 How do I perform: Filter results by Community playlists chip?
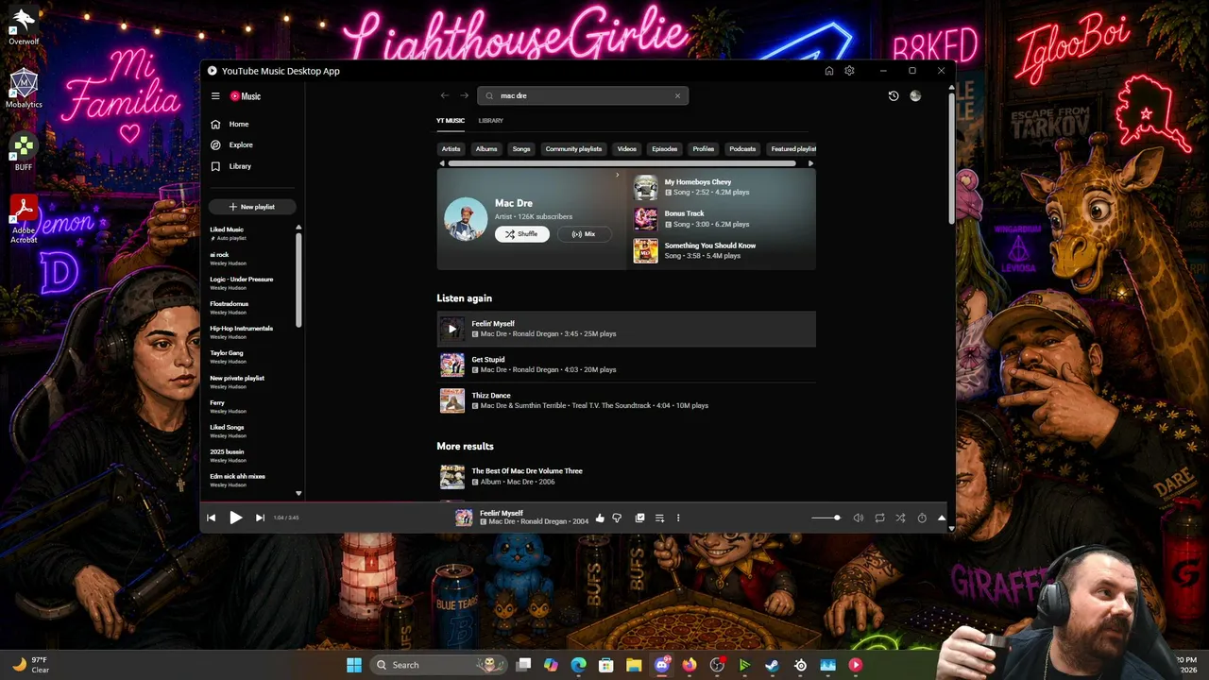click(x=573, y=149)
